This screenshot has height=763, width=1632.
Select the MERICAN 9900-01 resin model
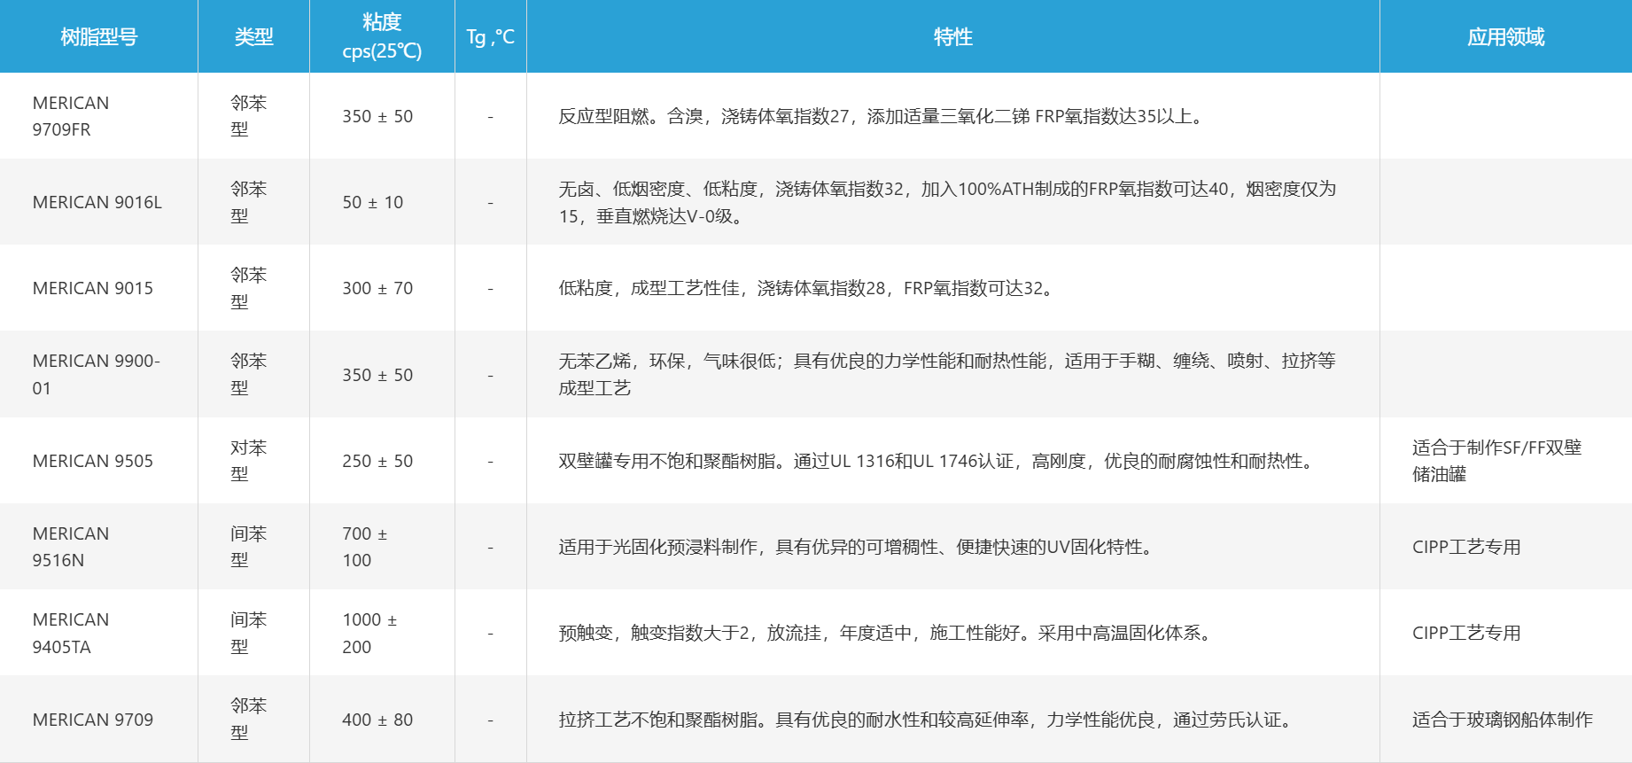click(x=96, y=374)
